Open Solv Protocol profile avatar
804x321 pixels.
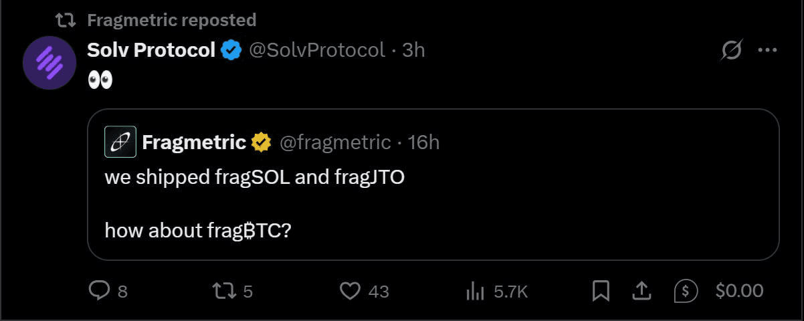[48, 63]
